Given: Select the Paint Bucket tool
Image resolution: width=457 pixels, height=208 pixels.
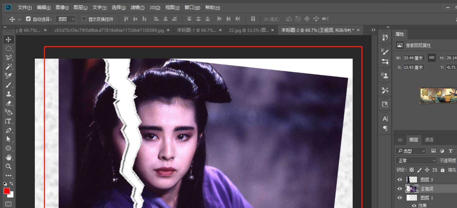Looking at the screenshot, I should pos(9,112).
